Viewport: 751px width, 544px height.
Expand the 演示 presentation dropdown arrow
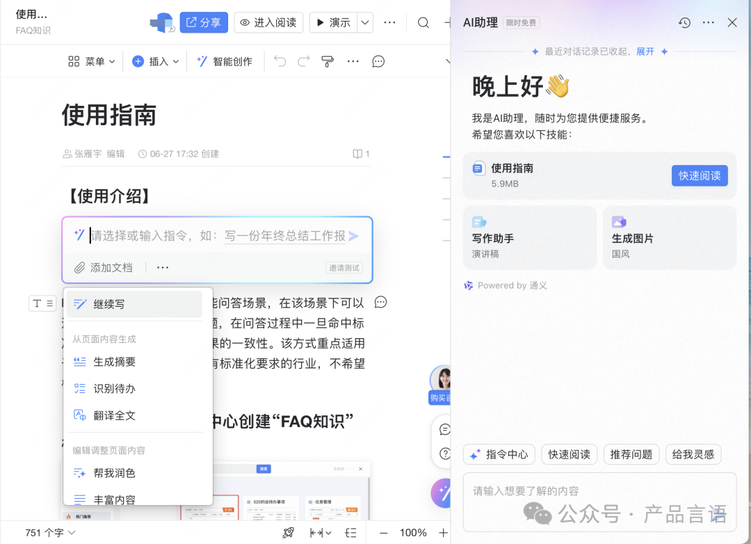pos(364,22)
